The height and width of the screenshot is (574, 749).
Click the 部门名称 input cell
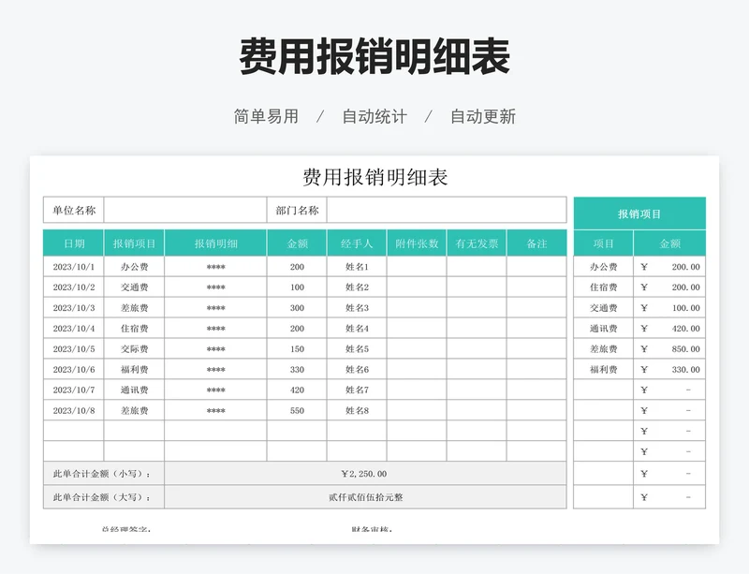click(447, 210)
